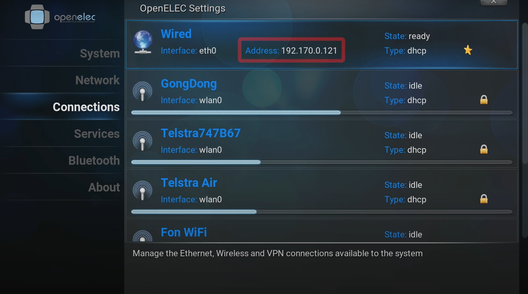Screen dimensions: 528x294
Task: Click the padlock icon for Telstra Air
Action: [x=484, y=199]
